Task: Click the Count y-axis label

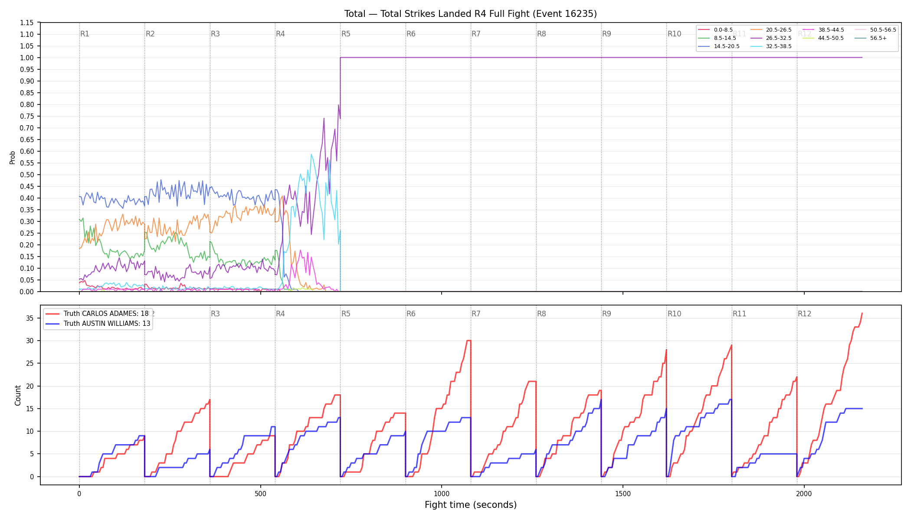Action: tap(18, 395)
